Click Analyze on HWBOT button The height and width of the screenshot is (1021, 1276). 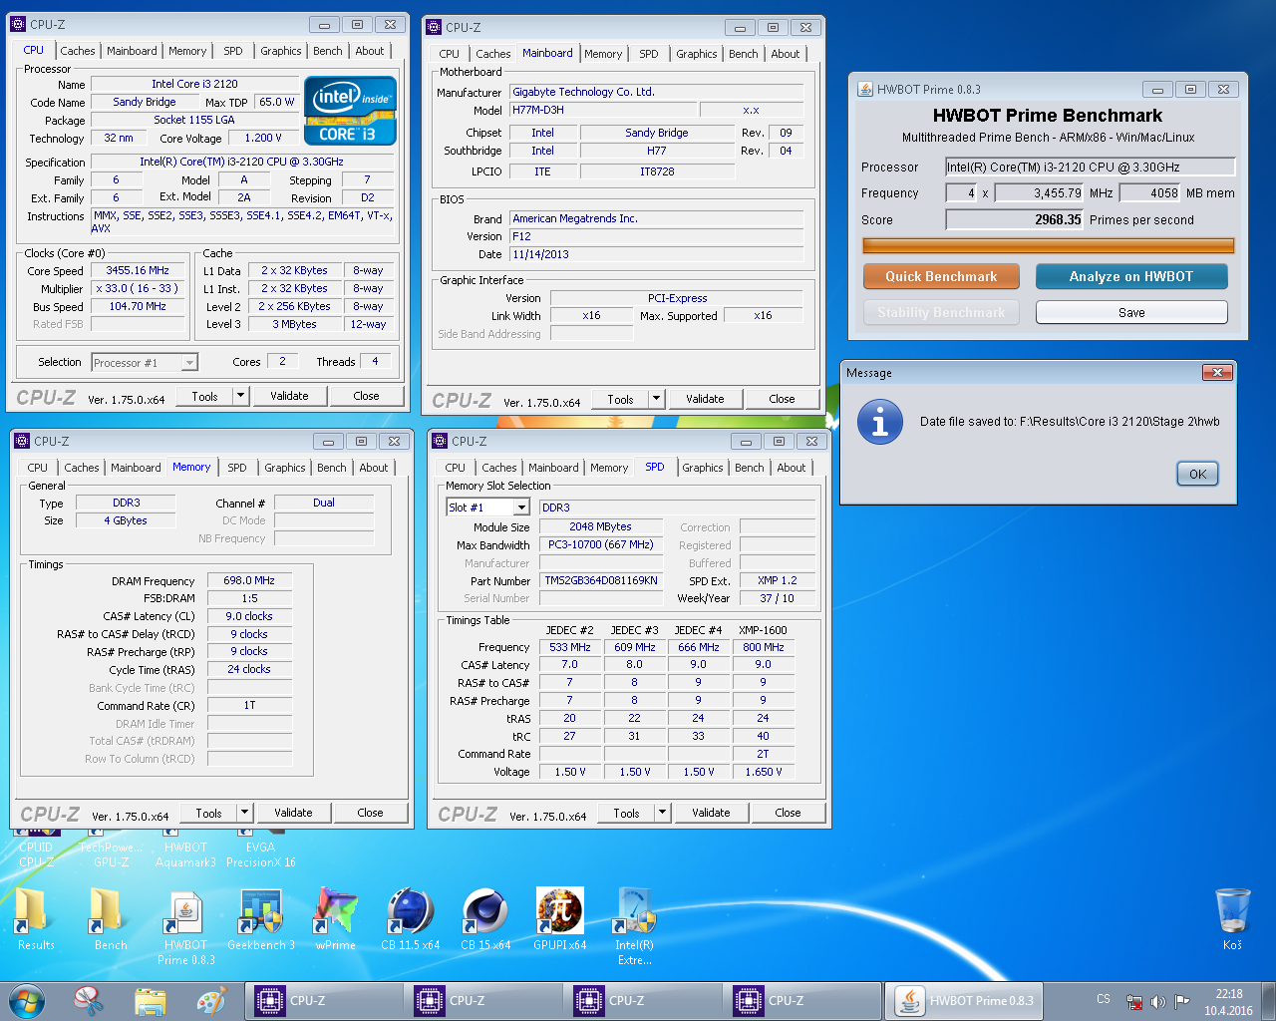pos(1131,276)
